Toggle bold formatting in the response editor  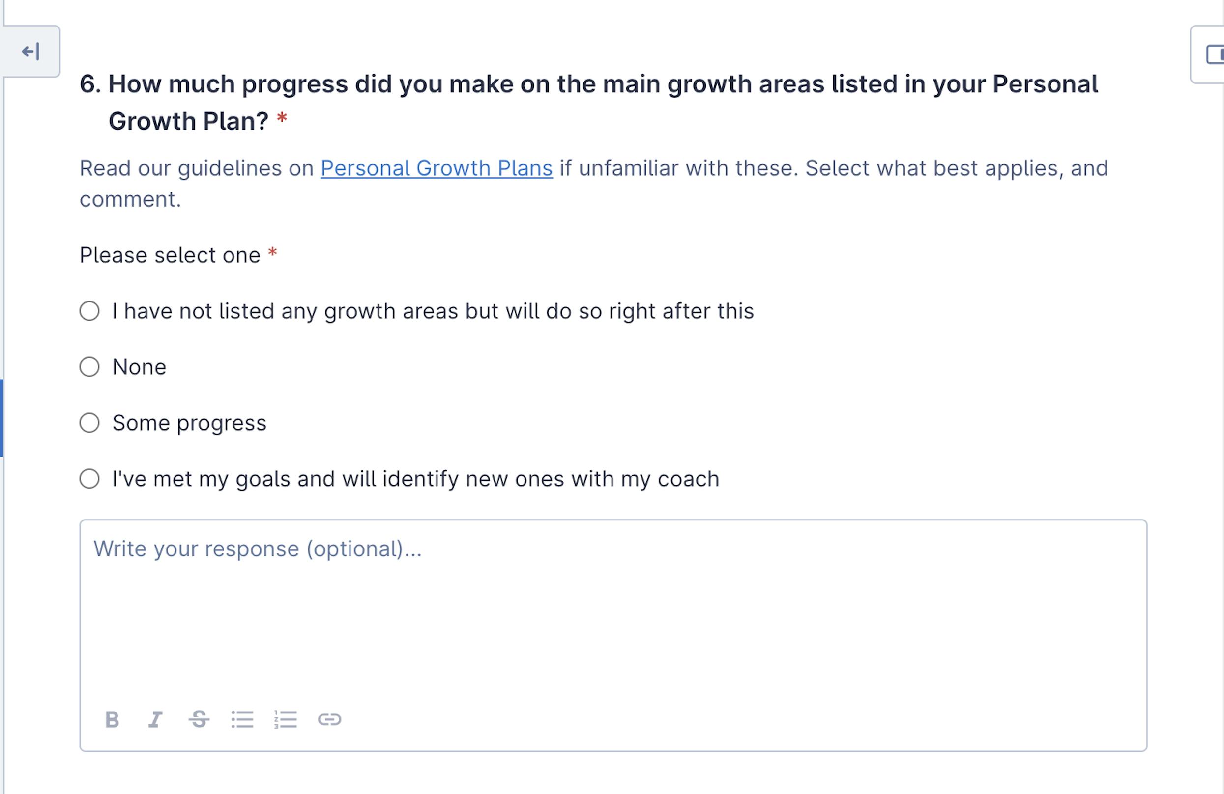tap(112, 719)
